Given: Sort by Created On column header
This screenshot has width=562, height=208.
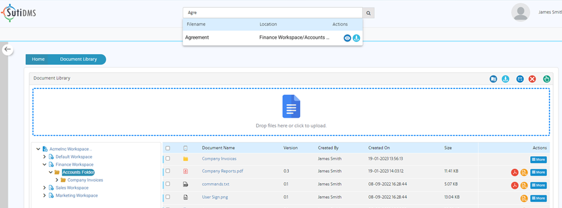Looking at the screenshot, I should pyautogui.click(x=379, y=147).
